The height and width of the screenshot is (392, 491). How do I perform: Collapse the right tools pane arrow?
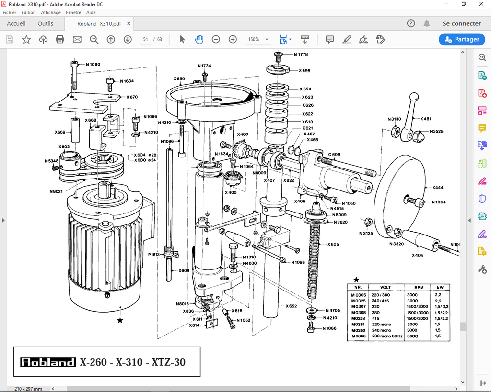pyautogui.click(x=469, y=220)
